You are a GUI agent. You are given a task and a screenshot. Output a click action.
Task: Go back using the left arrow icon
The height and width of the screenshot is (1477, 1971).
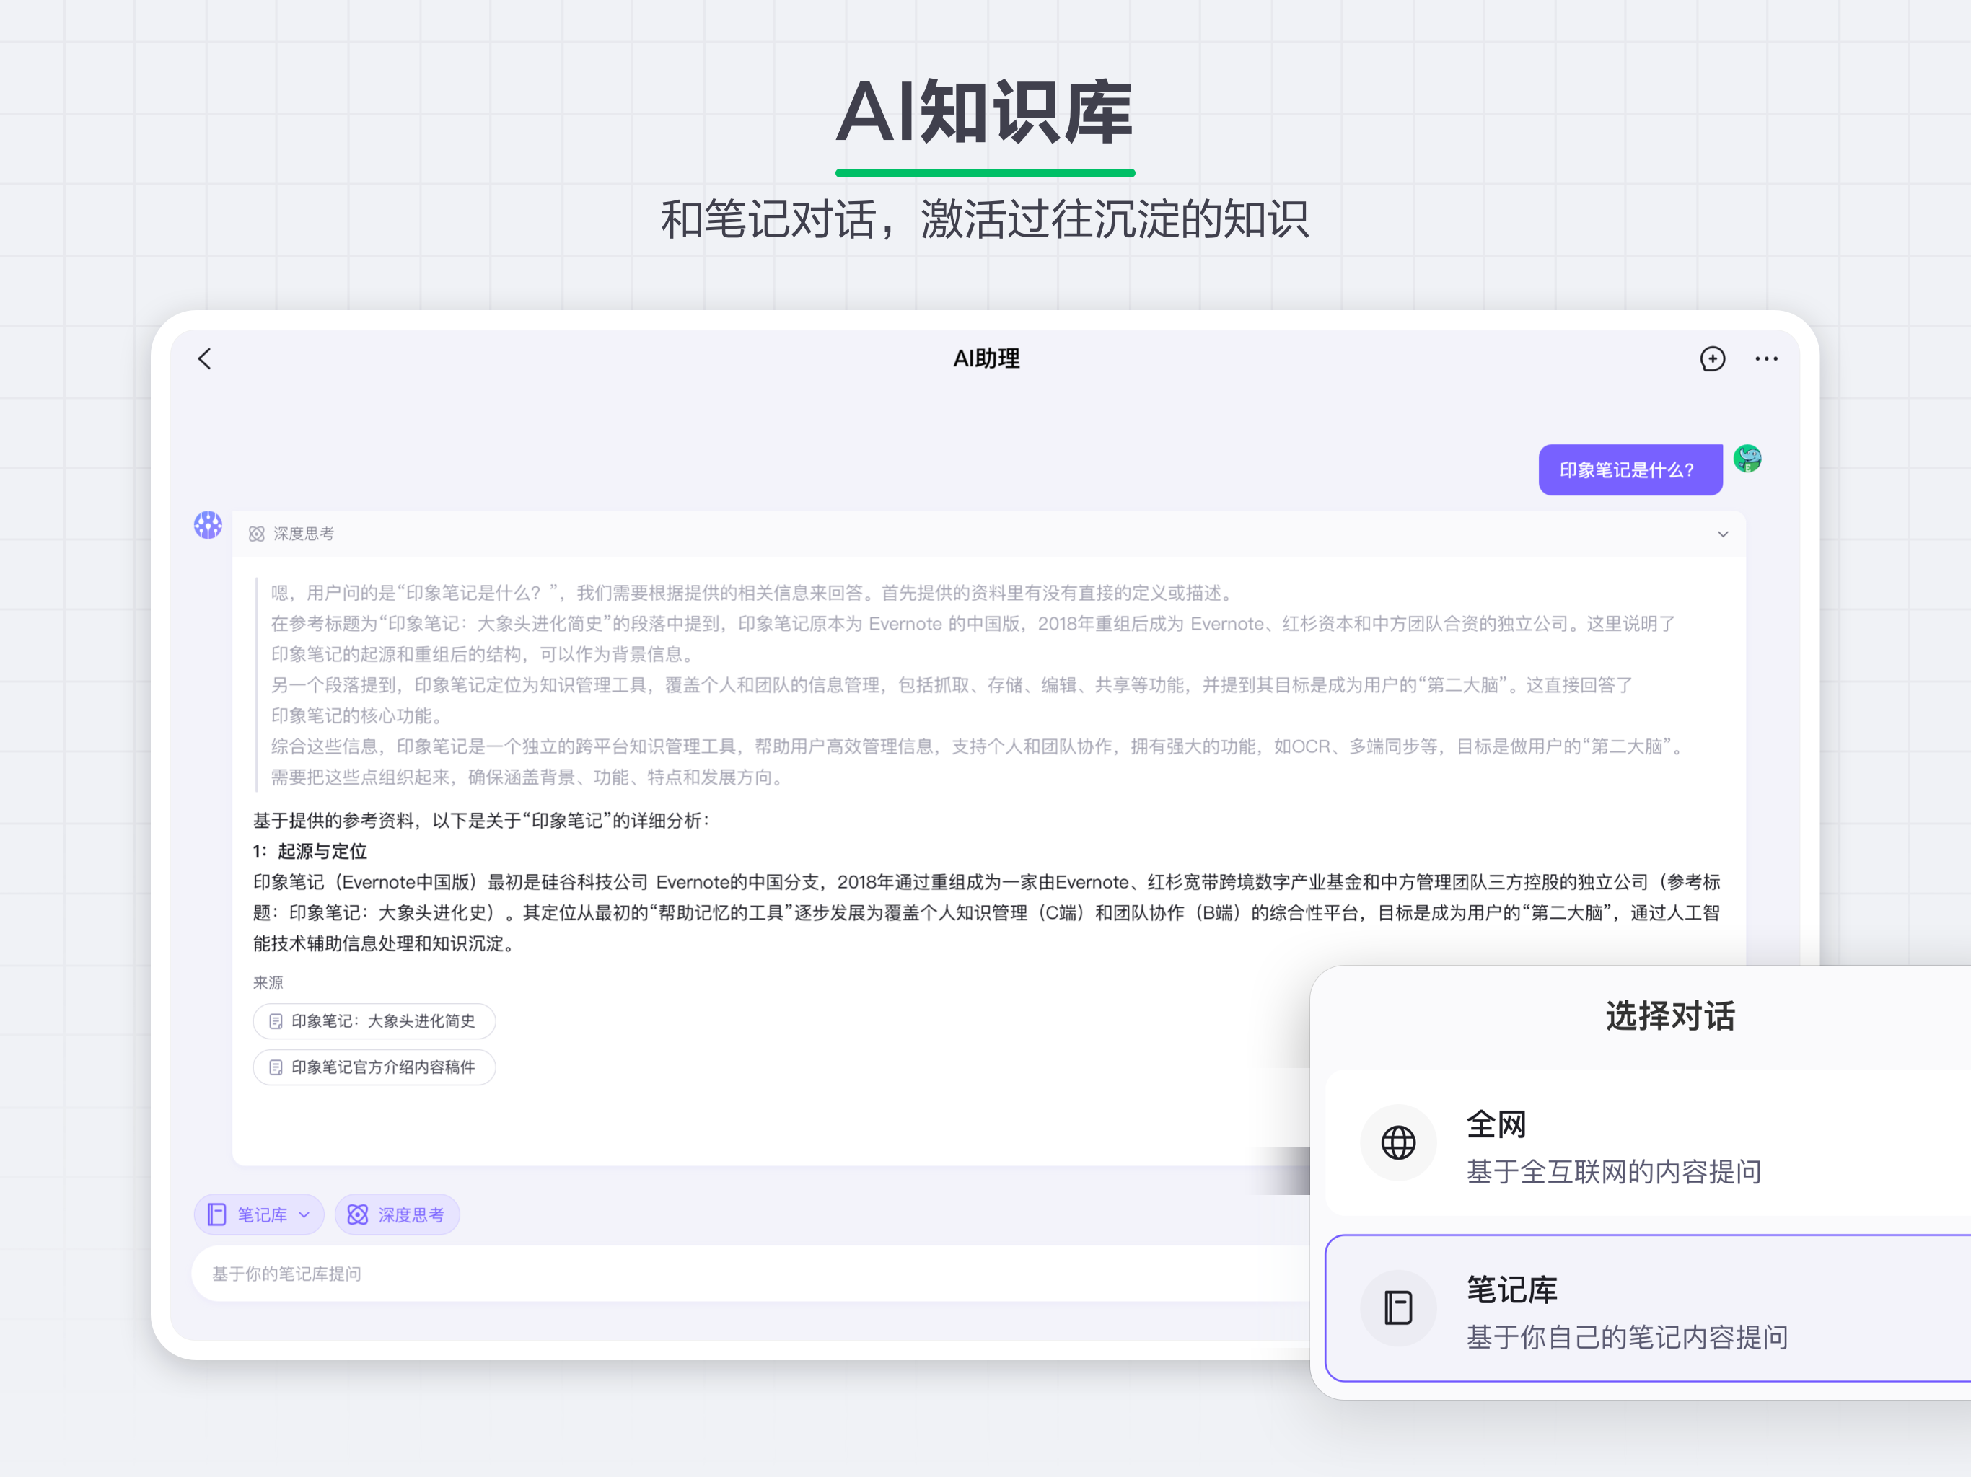point(205,359)
